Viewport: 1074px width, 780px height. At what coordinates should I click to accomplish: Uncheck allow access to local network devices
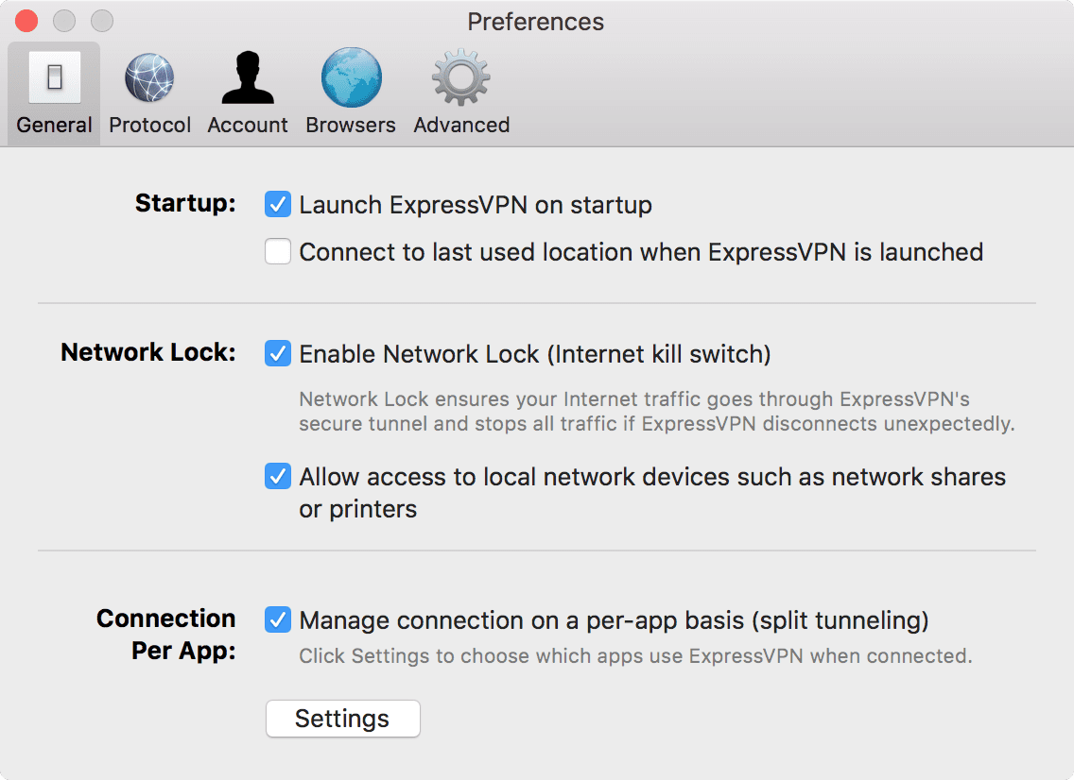[277, 477]
